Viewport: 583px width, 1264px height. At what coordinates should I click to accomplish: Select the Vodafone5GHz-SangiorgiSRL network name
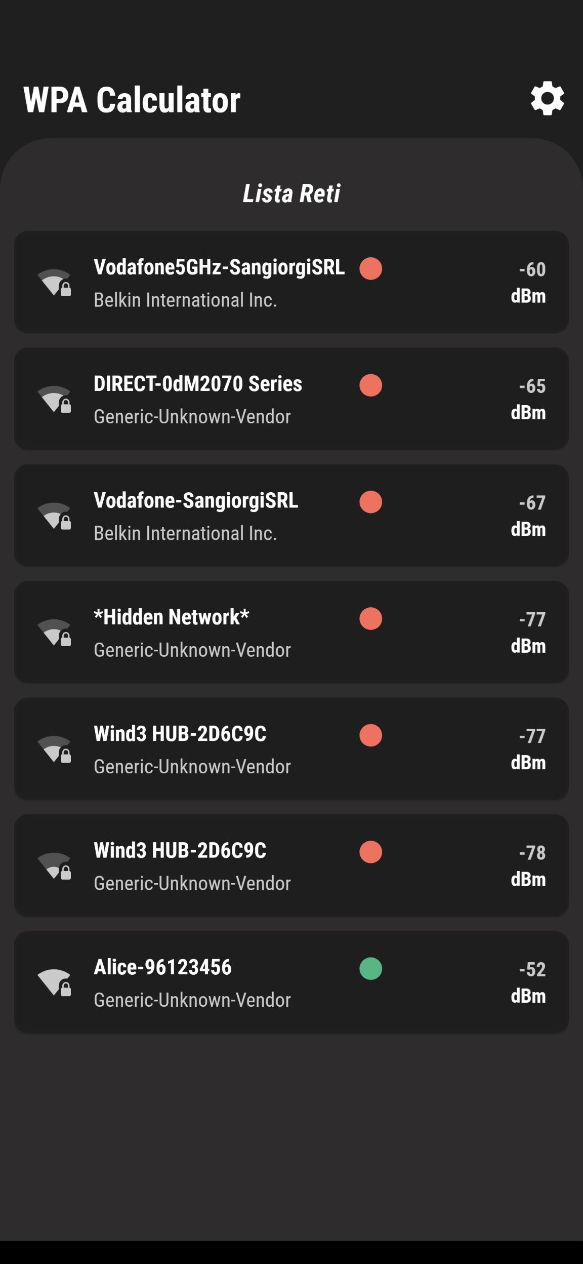(219, 267)
